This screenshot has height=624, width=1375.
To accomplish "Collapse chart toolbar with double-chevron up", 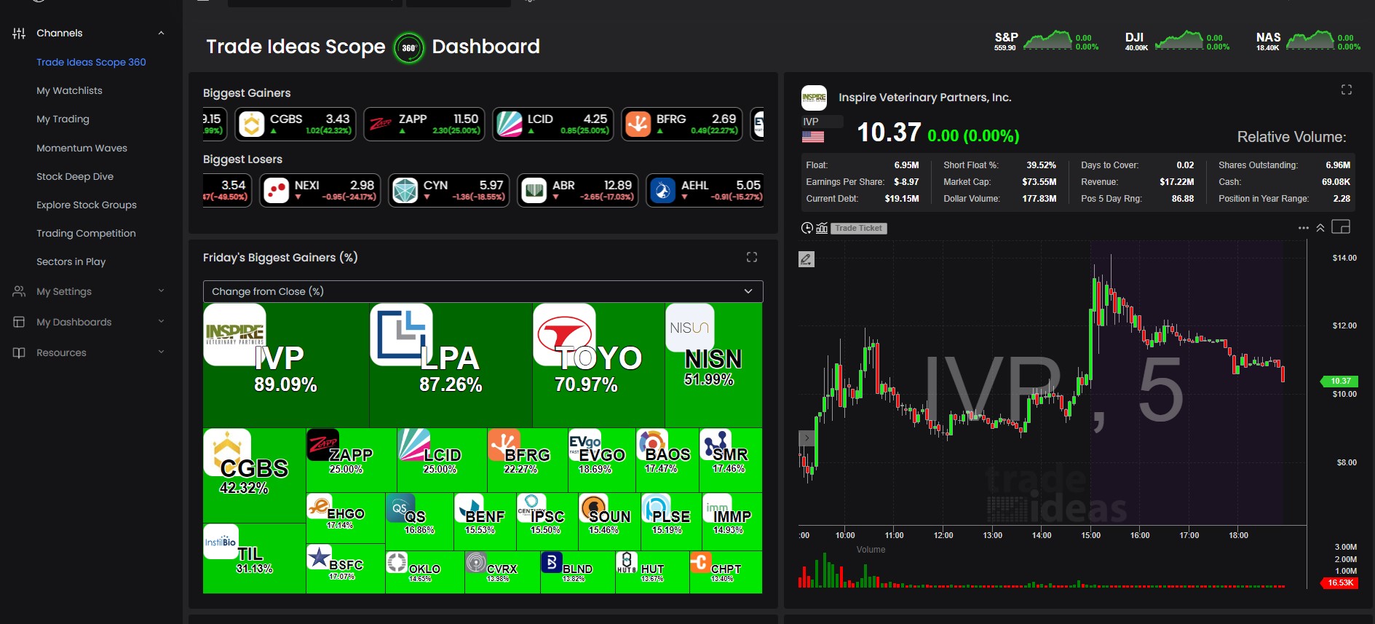I will pos(1320,228).
